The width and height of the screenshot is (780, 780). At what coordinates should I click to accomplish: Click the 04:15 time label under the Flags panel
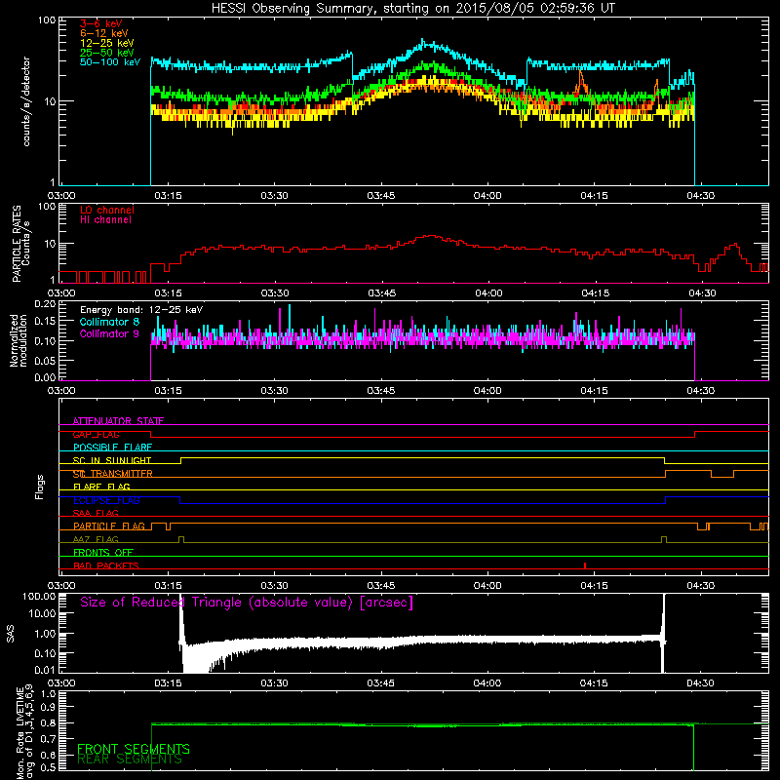click(594, 586)
